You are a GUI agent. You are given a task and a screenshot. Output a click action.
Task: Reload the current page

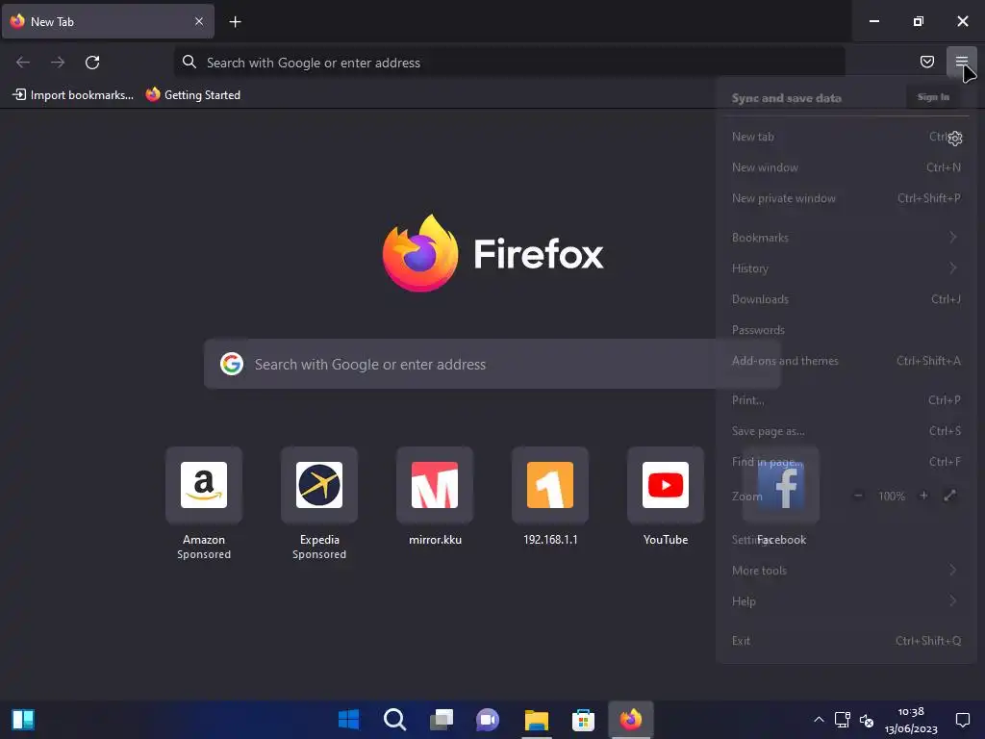click(x=92, y=63)
